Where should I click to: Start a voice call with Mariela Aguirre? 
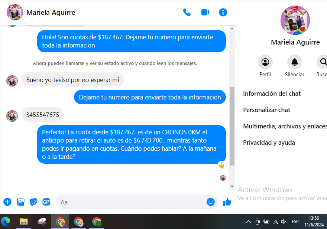click(187, 12)
